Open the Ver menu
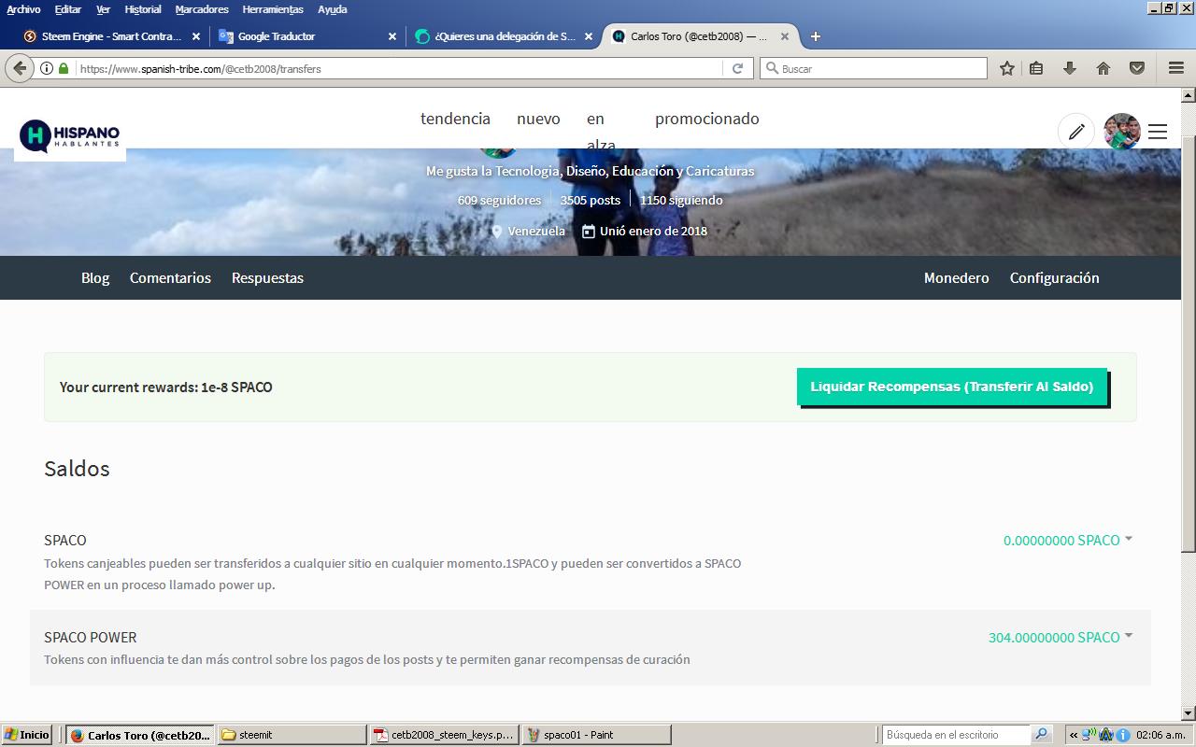1196x747 pixels. pos(103,9)
